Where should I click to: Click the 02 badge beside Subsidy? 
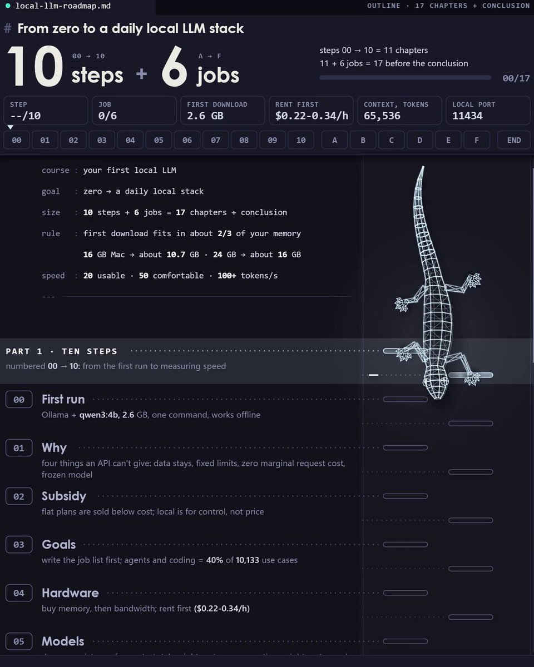click(x=19, y=496)
